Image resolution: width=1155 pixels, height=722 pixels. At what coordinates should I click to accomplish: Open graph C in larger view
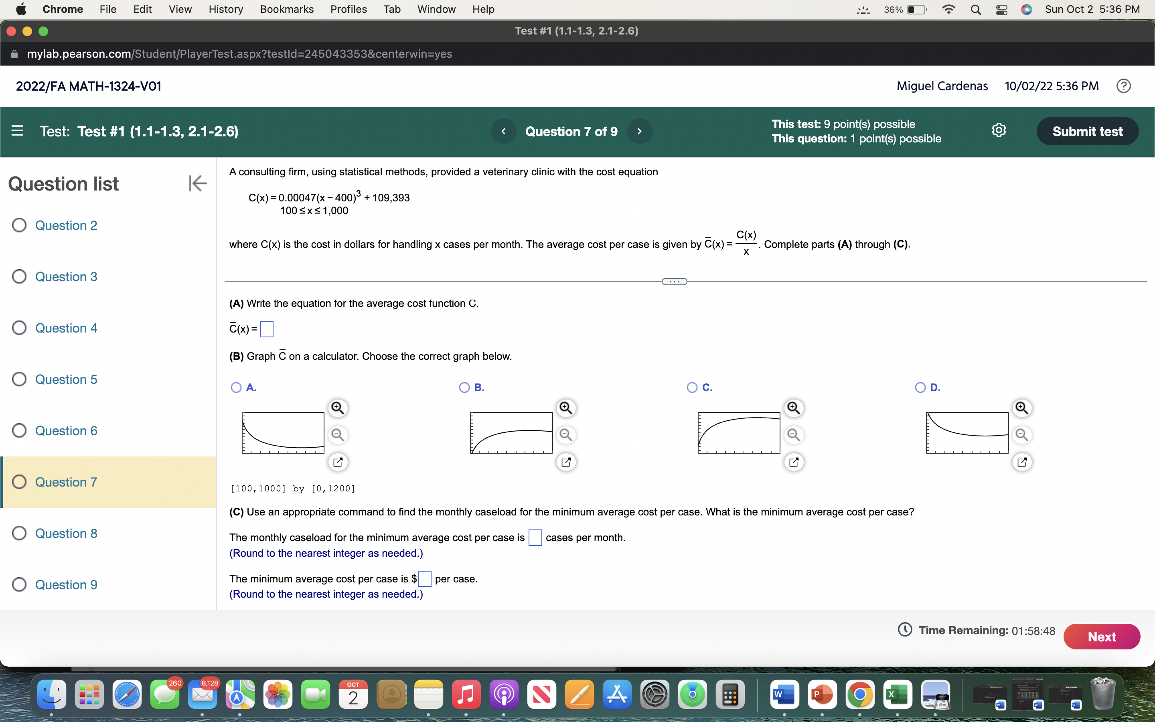click(794, 462)
